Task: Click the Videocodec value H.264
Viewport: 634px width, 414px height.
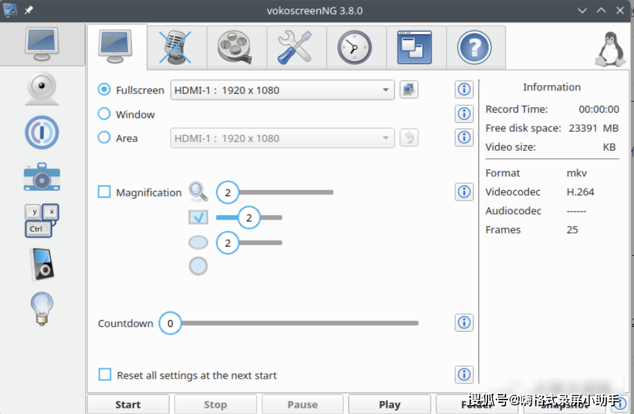Action: (580, 191)
